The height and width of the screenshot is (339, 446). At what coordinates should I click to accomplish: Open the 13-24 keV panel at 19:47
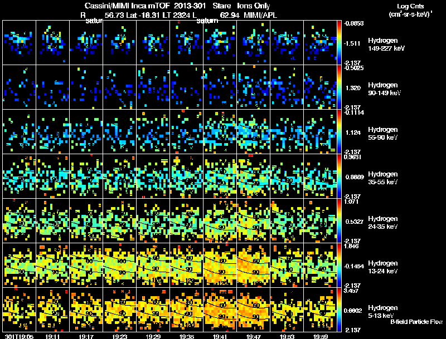254,265
